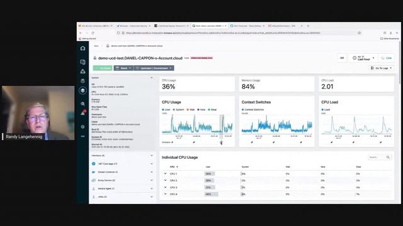Open the alerts icon with the red badge
Screen dimensions: 403x226
83,113
